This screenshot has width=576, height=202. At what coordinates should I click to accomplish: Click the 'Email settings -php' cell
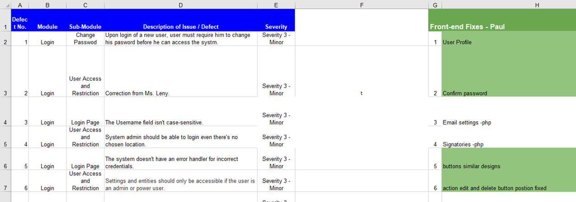(509, 111)
